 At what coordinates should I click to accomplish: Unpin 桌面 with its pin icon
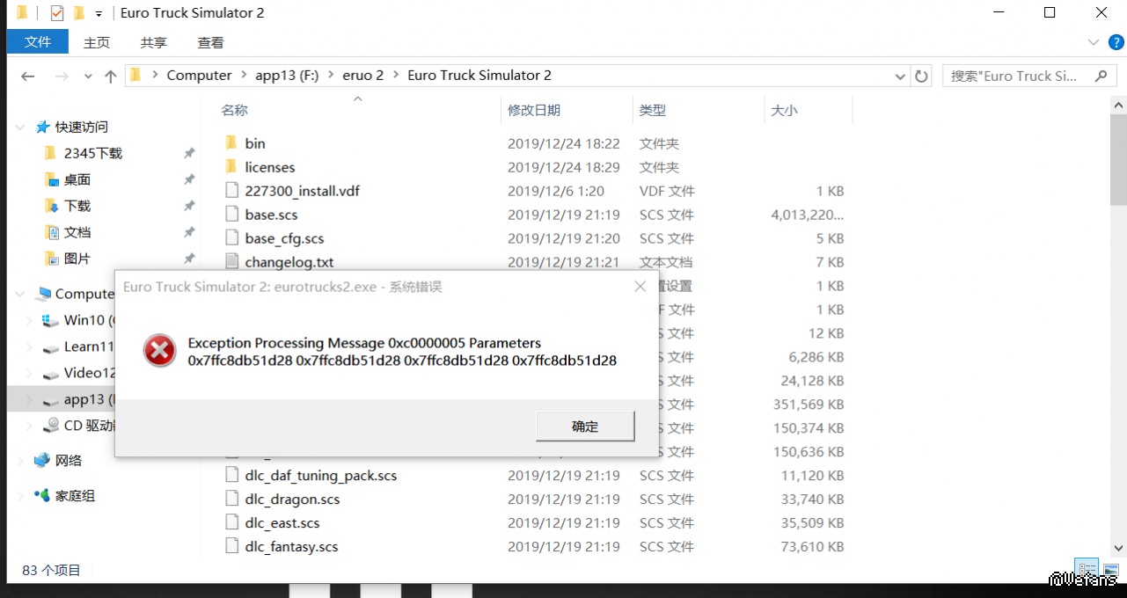(188, 179)
